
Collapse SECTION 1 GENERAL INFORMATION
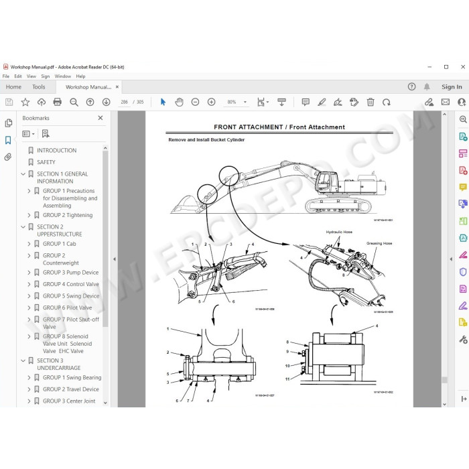coord(23,174)
